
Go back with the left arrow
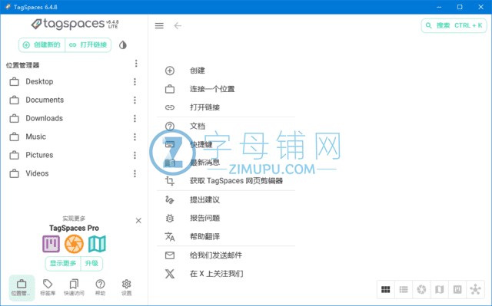coord(178,25)
